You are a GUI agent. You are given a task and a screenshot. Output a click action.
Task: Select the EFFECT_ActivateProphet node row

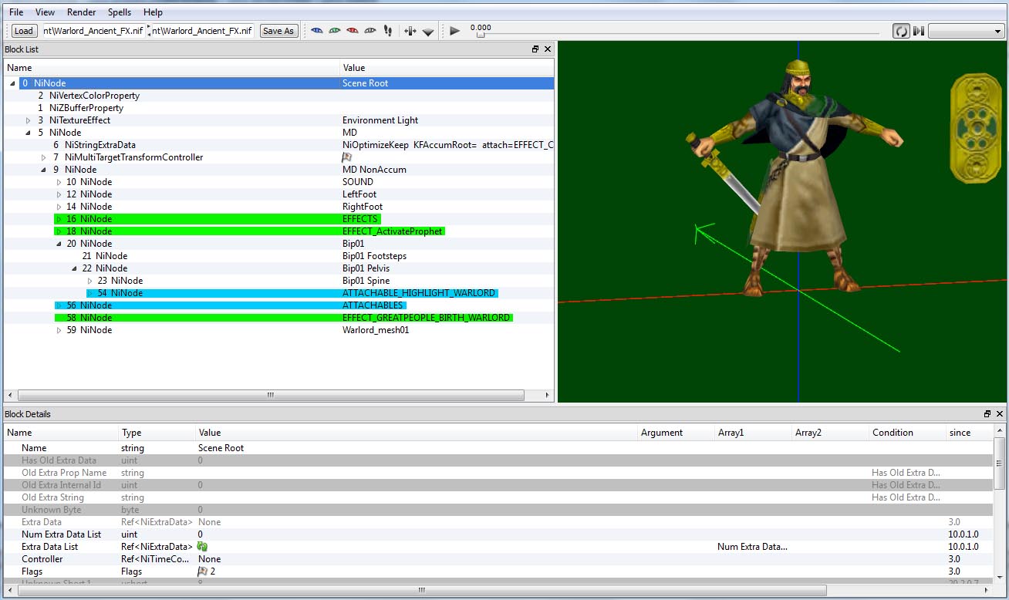tap(278, 231)
